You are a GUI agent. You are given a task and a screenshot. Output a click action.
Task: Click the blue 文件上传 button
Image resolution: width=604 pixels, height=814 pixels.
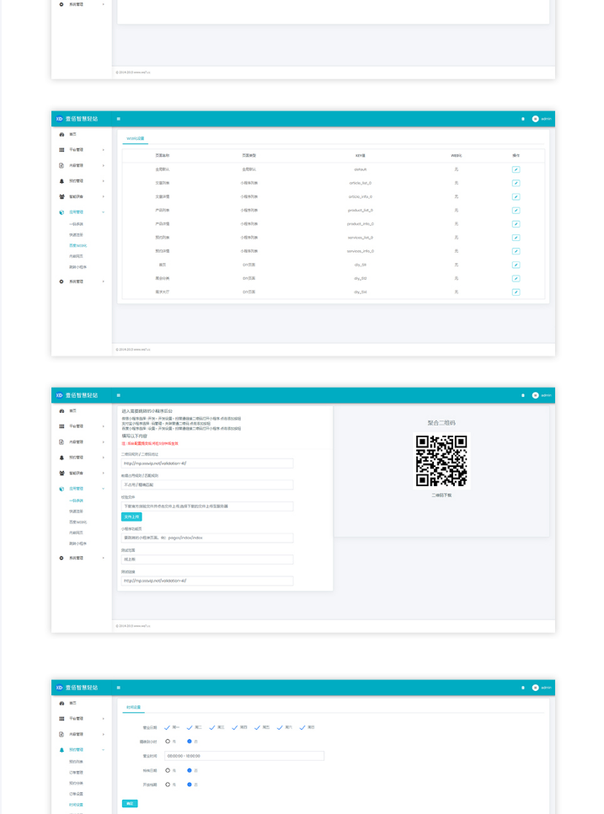(x=131, y=517)
